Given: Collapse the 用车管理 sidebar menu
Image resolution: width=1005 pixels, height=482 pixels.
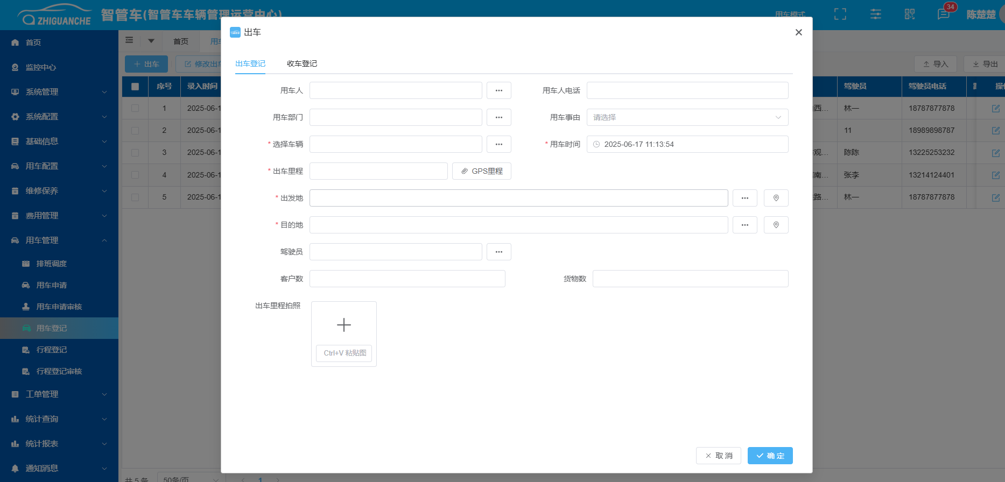Looking at the screenshot, I should click(x=59, y=240).
